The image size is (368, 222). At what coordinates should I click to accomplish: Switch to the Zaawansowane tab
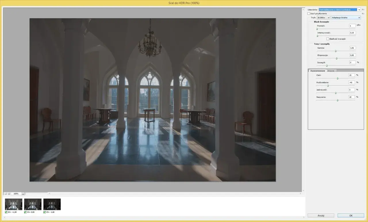click(318, 71)
